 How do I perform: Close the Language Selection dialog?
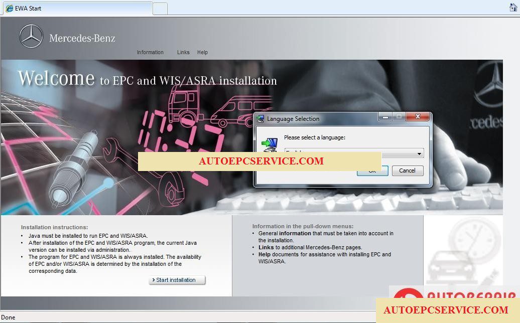[x=418, y=117]
